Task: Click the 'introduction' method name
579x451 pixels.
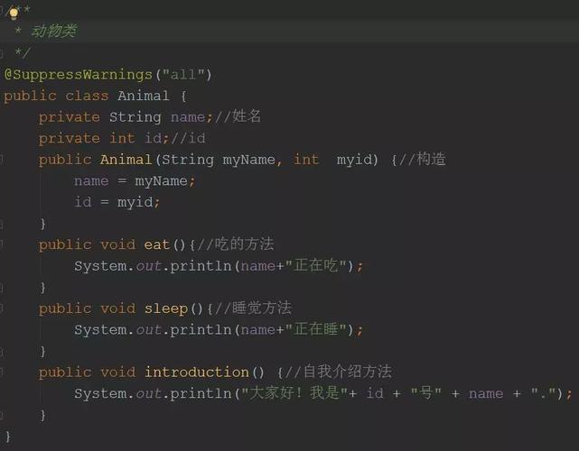Action: (196, 373)
